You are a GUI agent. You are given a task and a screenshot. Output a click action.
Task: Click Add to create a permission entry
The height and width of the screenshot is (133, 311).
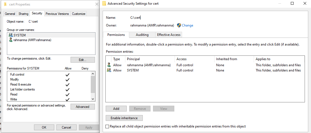[116, 109]
